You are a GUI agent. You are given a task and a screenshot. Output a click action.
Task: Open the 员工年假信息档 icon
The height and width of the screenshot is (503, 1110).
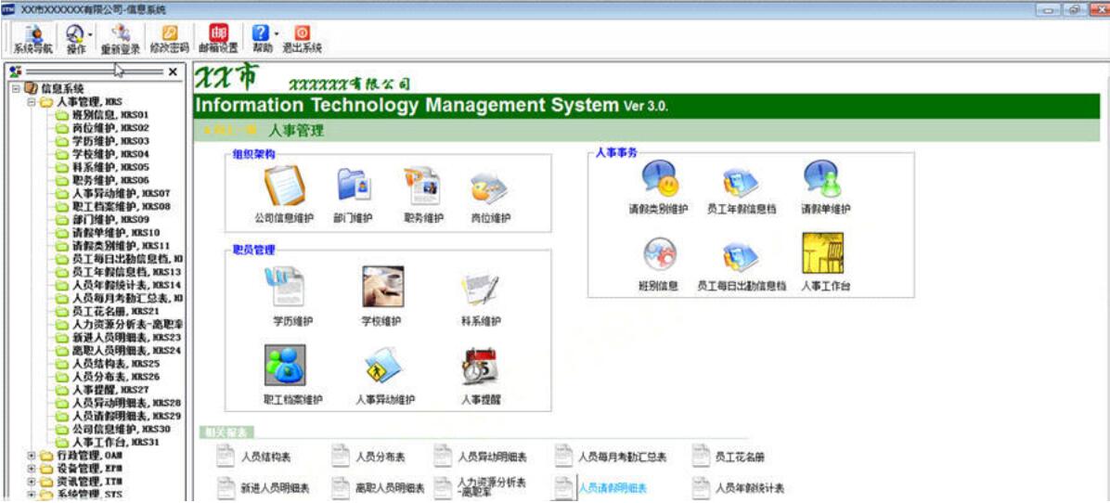click(741, 183)
